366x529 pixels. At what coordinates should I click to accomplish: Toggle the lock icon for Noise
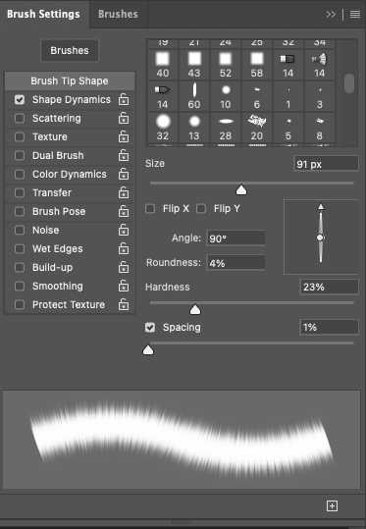point(124,230)
